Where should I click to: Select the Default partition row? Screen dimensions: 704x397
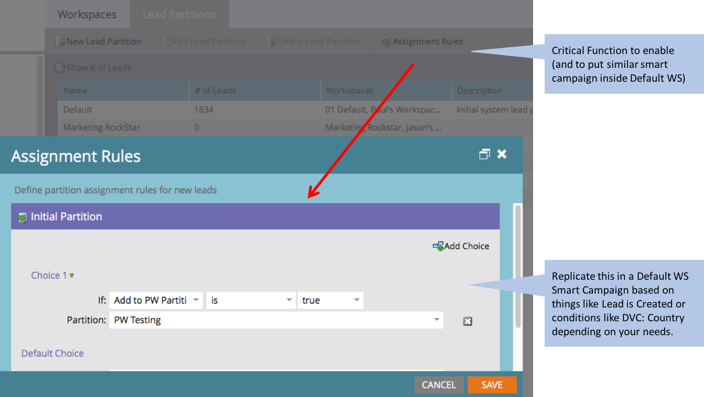[x=78, y=110]
